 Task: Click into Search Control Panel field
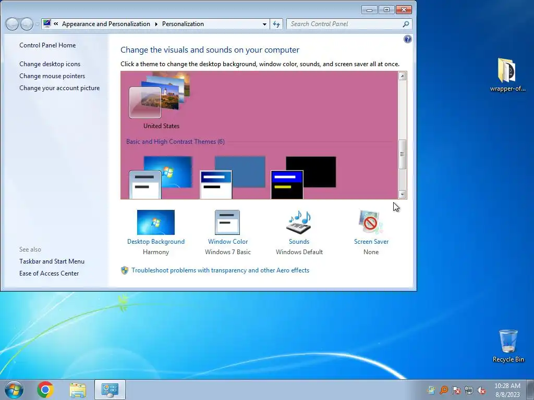tap(344, 24)
